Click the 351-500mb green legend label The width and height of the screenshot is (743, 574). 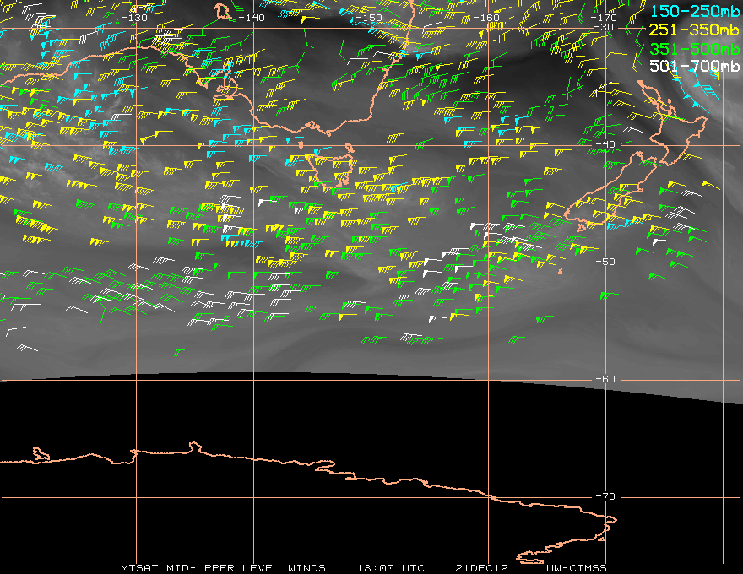click(x=694, y=49)
